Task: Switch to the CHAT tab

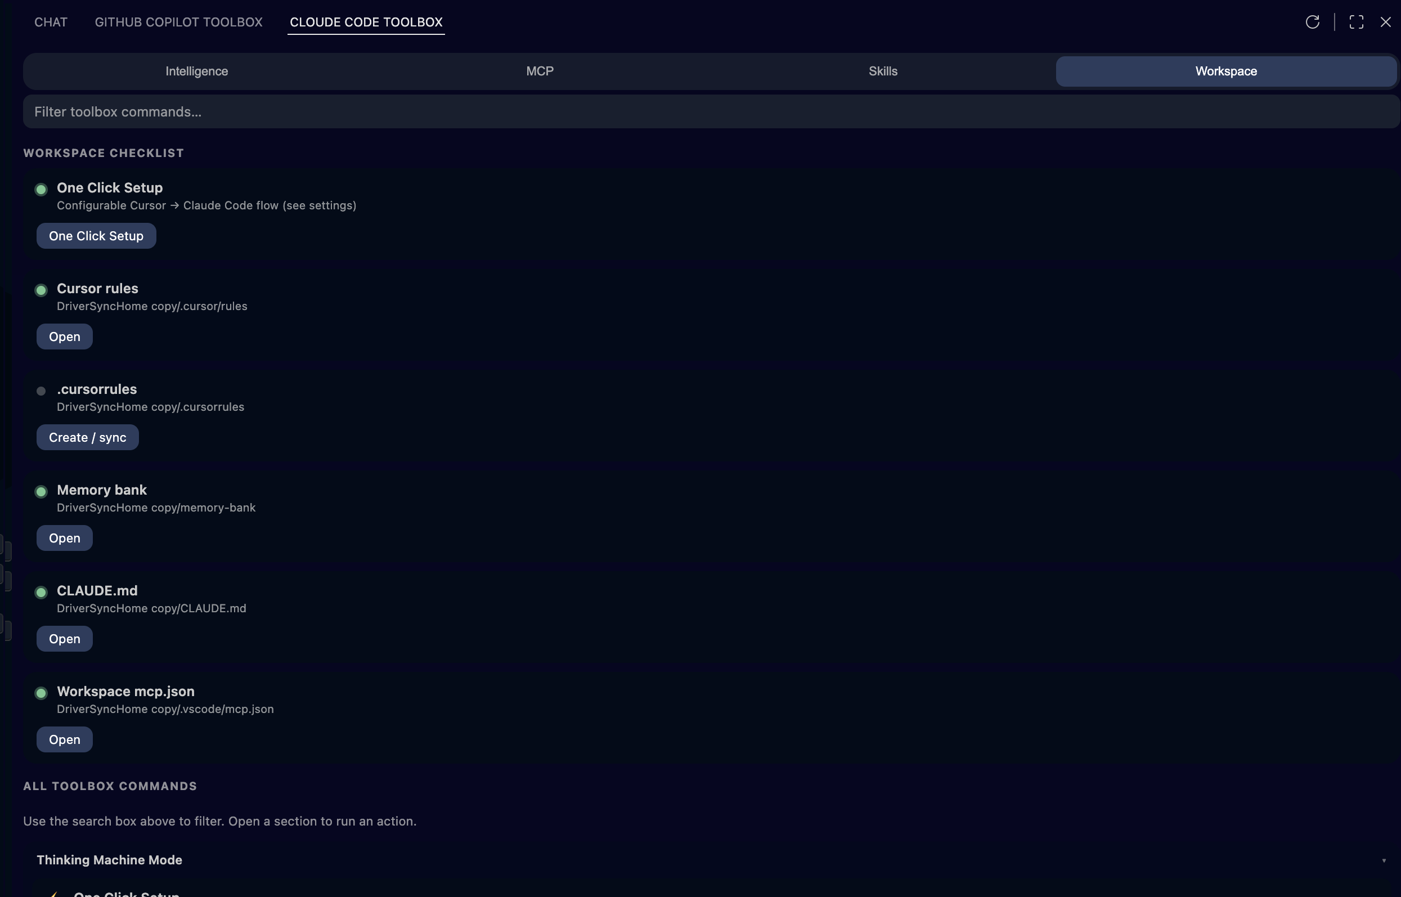Action: click(51, 22)
